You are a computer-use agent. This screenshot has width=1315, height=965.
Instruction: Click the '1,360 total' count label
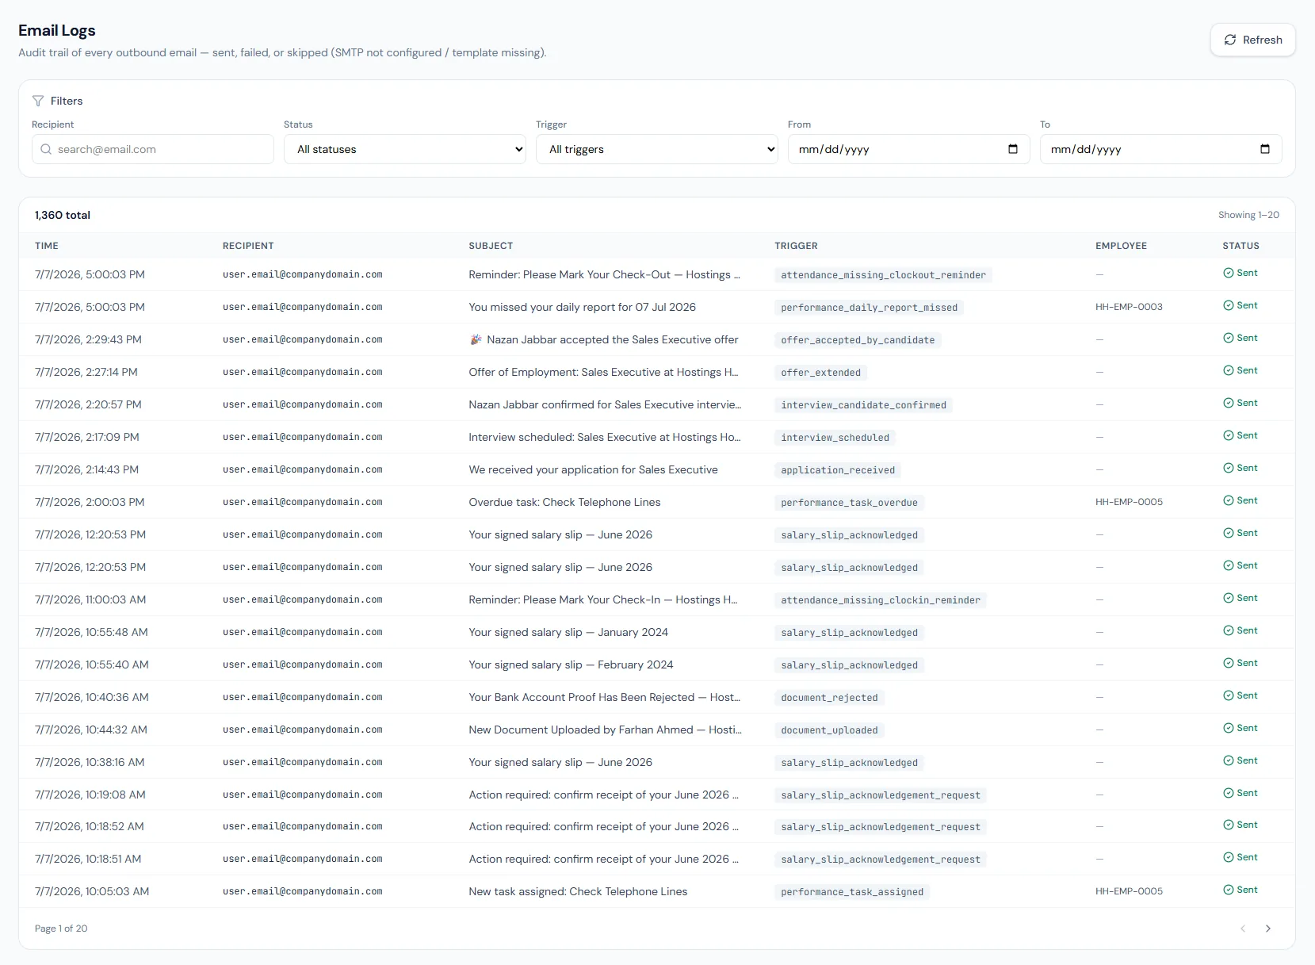point(63,215)
